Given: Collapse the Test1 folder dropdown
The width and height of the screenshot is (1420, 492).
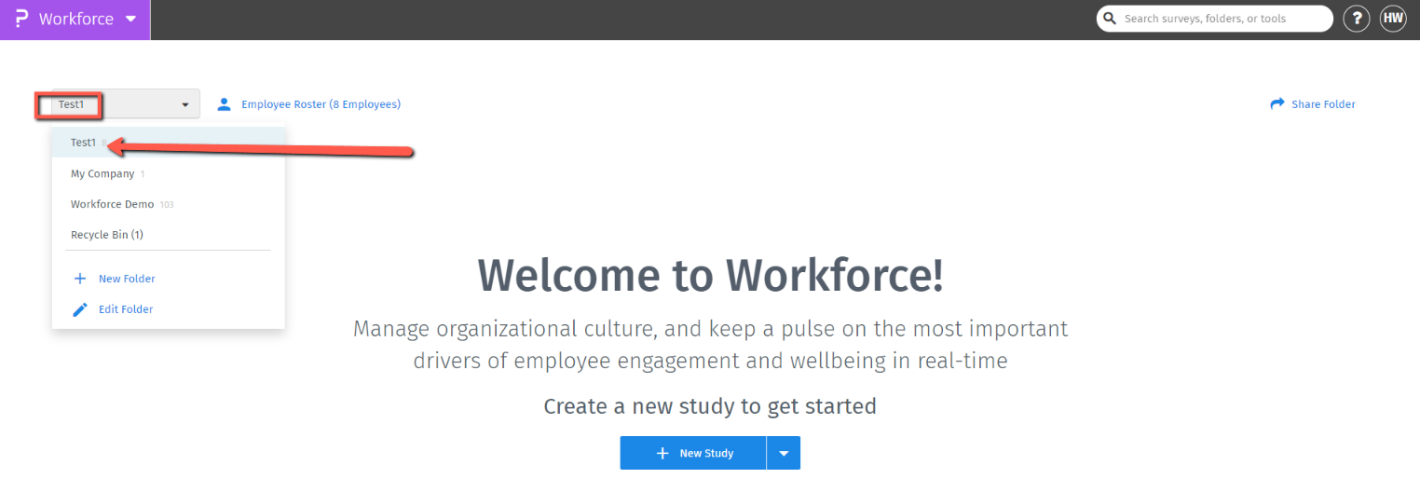Looking at the screenshot, I should pyautogui.click(x=184, y=104).
